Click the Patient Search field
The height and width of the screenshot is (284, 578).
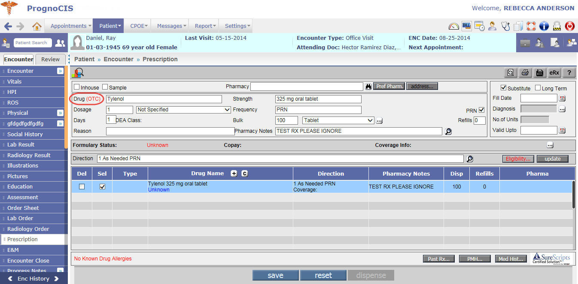tap(33, 43)
